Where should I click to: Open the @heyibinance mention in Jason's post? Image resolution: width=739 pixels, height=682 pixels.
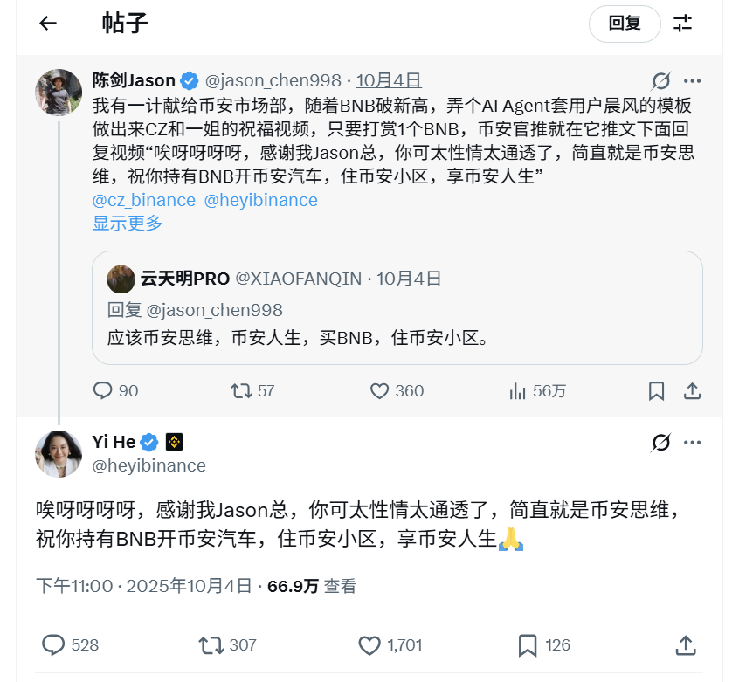coord(260,200)
